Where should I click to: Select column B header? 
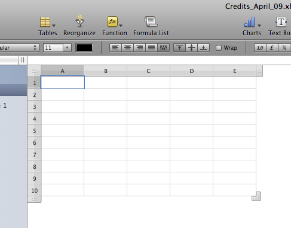(x=106, y=71)
